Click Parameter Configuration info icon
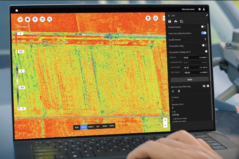The height and width of the screenshot is (159, 239). (206, 51)
